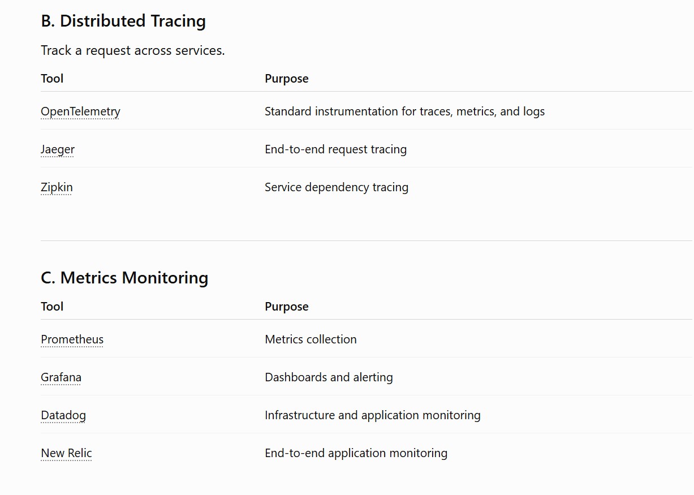Image resolution: width=694 pixels, height=495 pixels.
Task: Click the Zipkin link
Action: pos(57,187)
